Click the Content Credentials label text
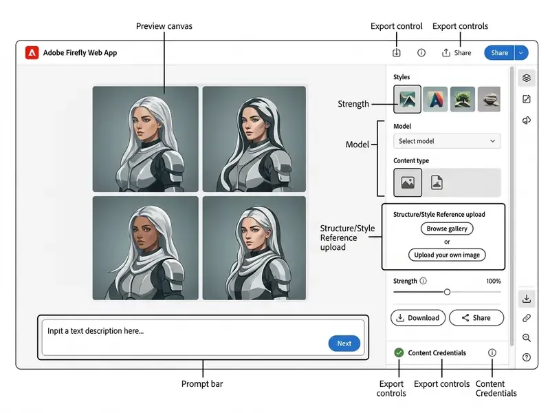 point(437,353)
